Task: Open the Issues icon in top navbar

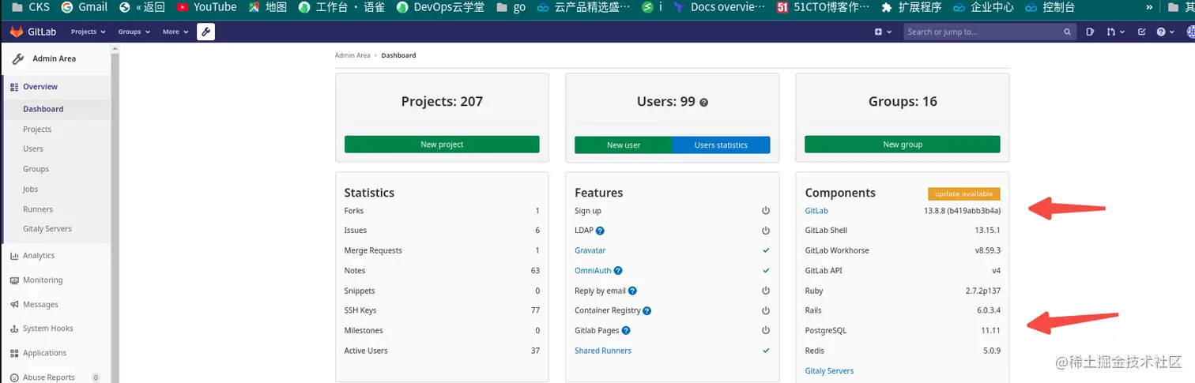Action: pyautogui.click(x=1090, y=32)
